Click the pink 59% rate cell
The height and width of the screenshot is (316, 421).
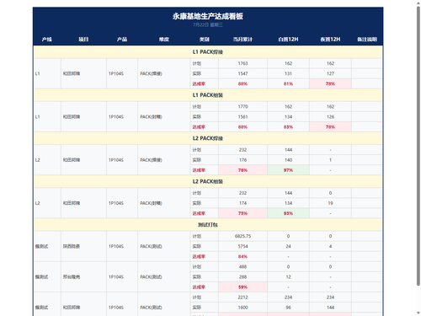click(x=242, y=287)
